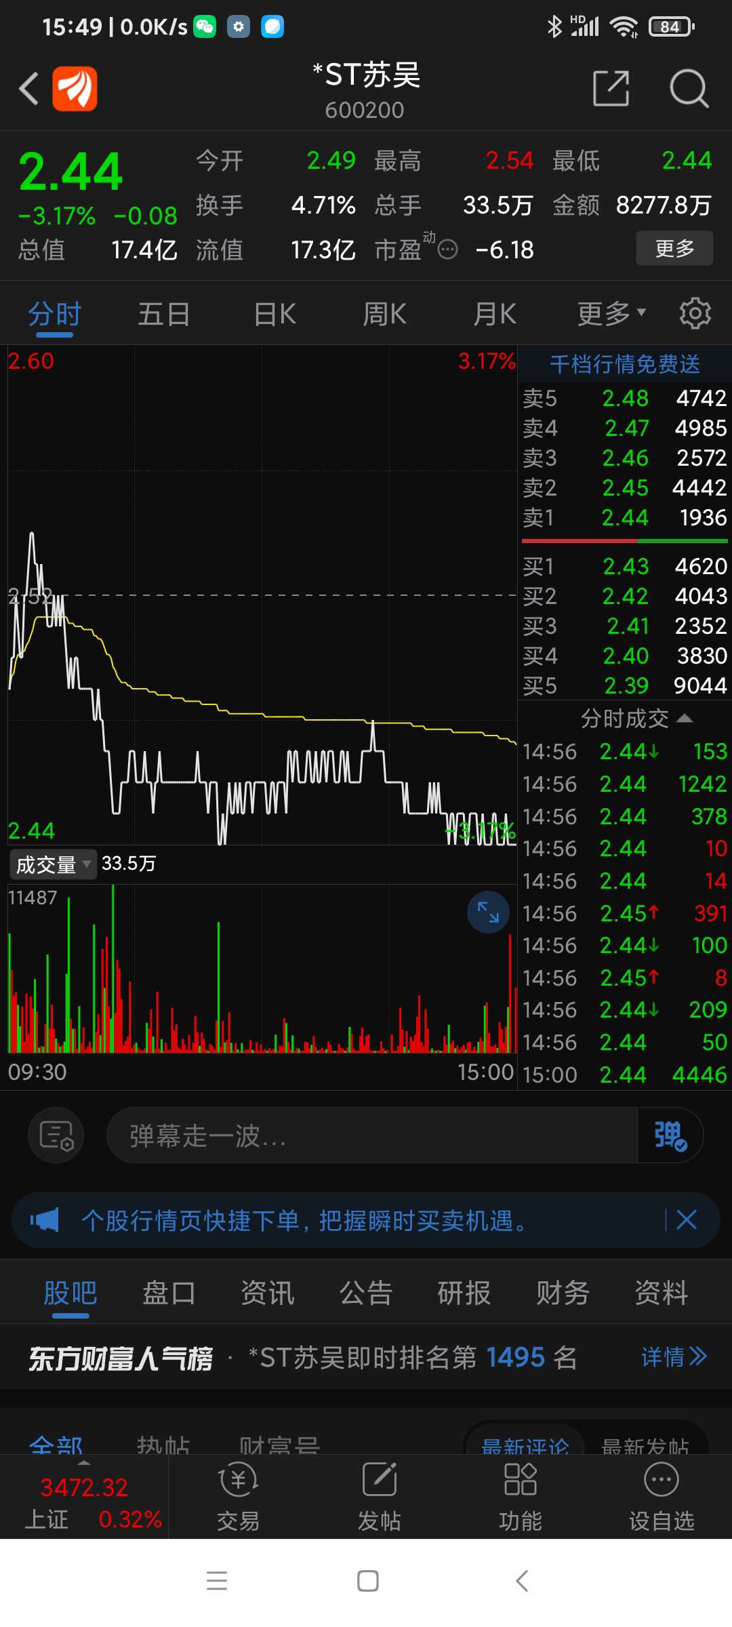Tap the buy-sell ratio red-green bar
Image resolution: width=732 pixels, height=1627 pixels.
tap(624, 541)
